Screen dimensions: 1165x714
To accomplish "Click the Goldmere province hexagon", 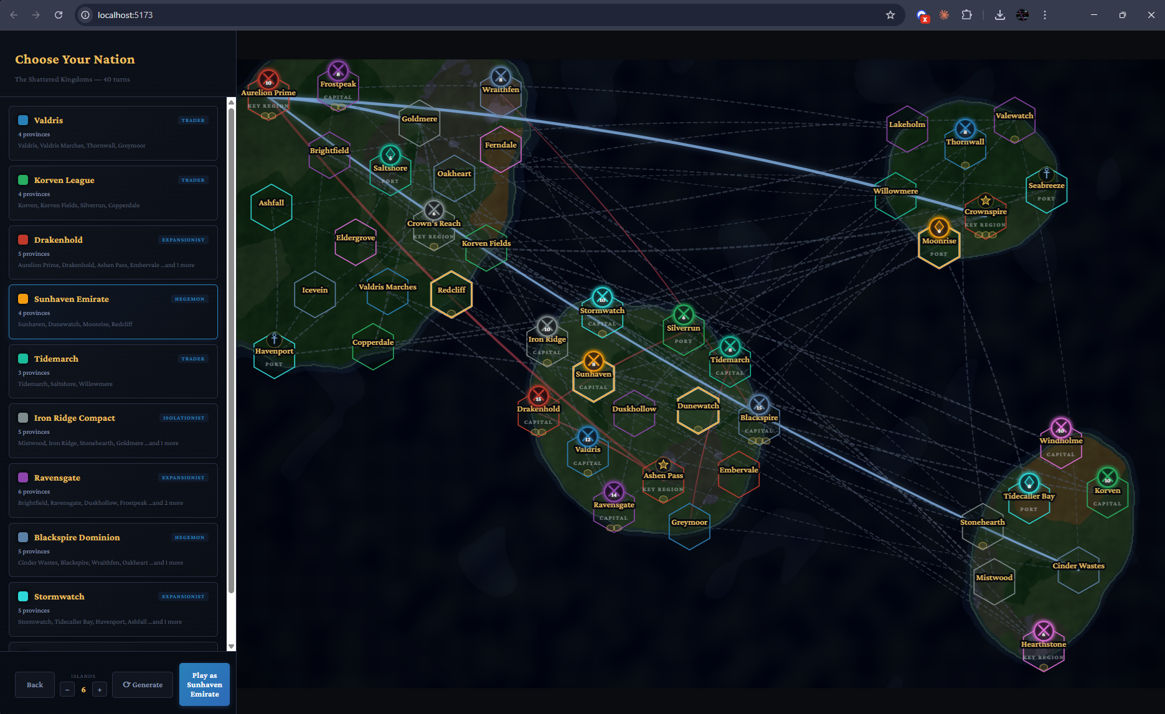I will (x=419, y=123).
